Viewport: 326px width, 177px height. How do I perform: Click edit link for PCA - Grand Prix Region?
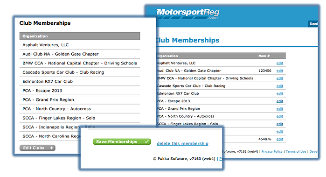click(280, 109)
